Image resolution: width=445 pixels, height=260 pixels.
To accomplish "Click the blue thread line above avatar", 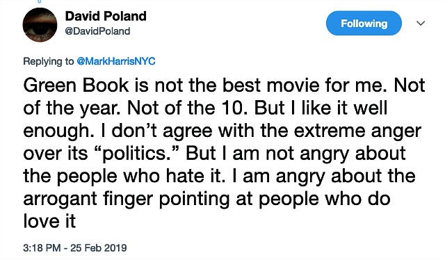I will click(40, 1).
